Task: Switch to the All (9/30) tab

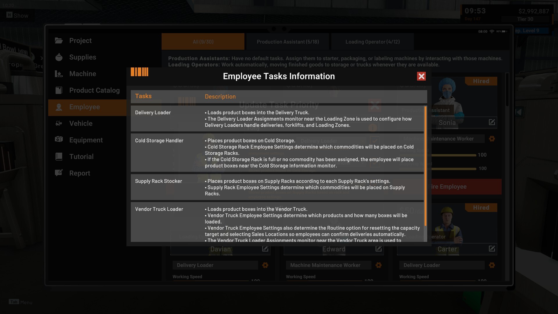Action: [x=203, y=42]
